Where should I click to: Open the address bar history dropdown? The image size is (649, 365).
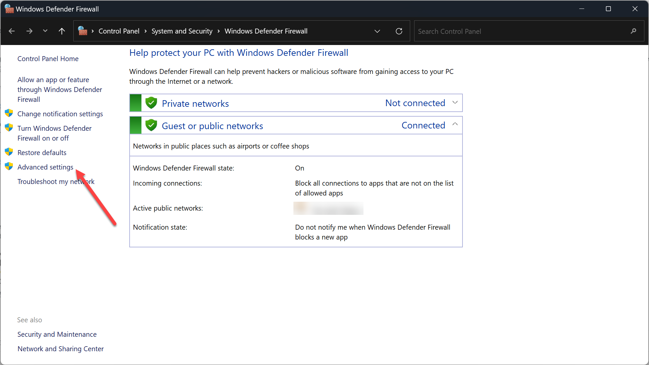coord(377,31)
